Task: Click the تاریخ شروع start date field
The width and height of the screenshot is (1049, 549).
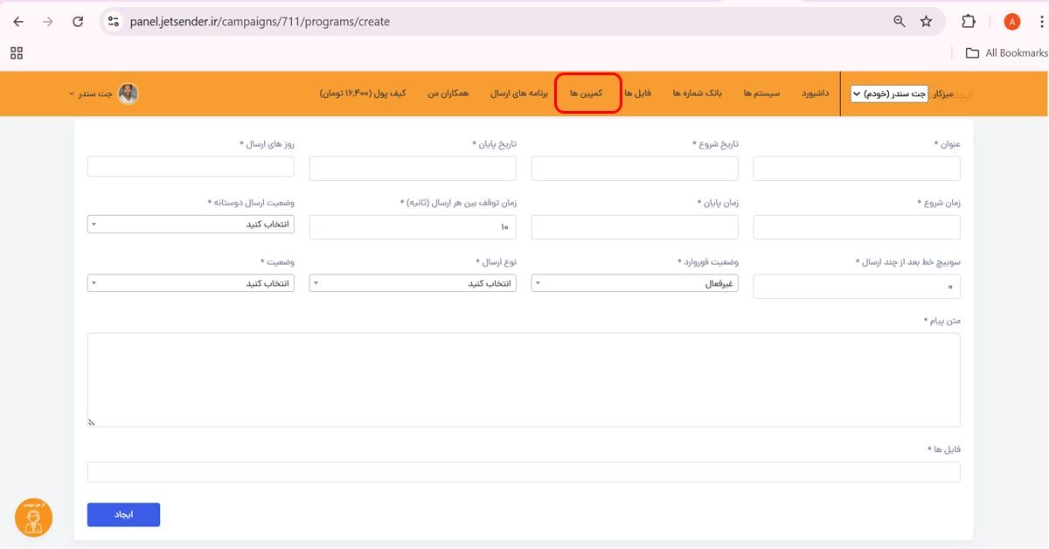Action: click(635, 168)
